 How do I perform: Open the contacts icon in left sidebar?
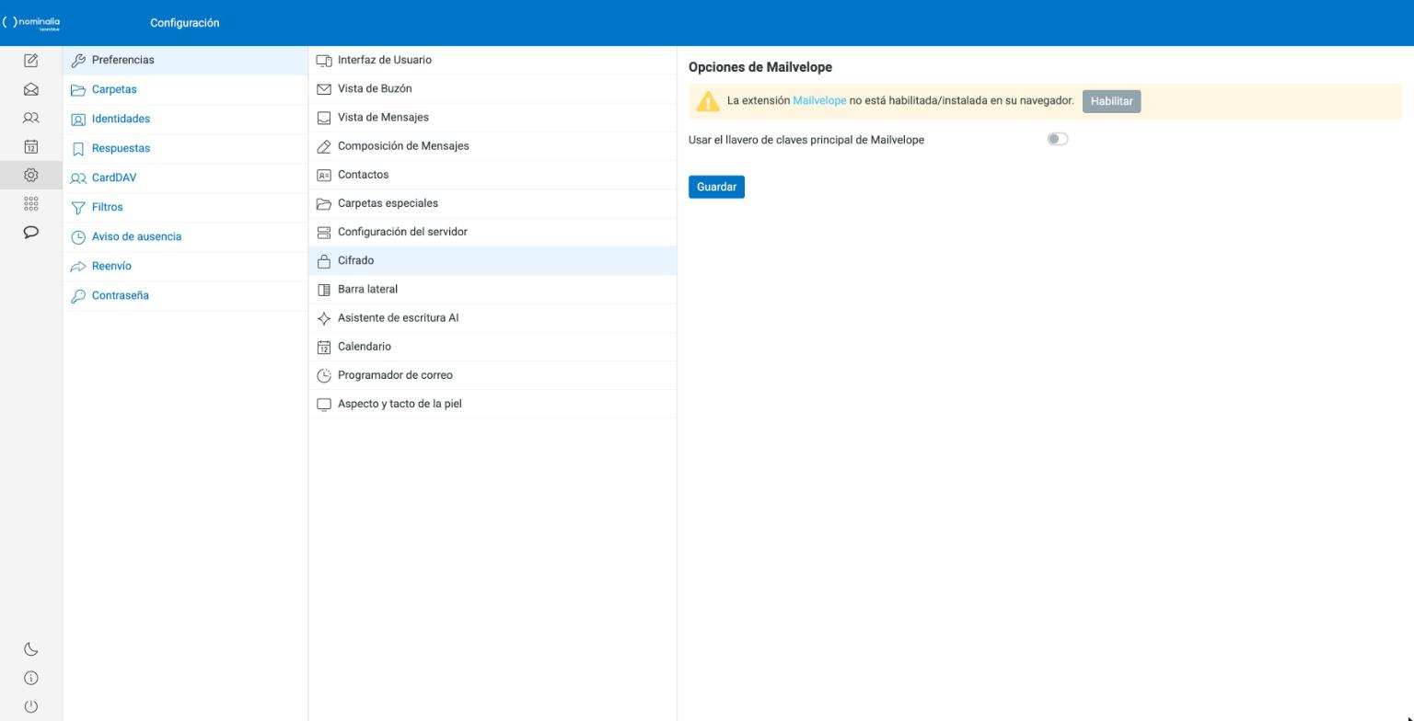pyautogui.click(x=30, y=118)
